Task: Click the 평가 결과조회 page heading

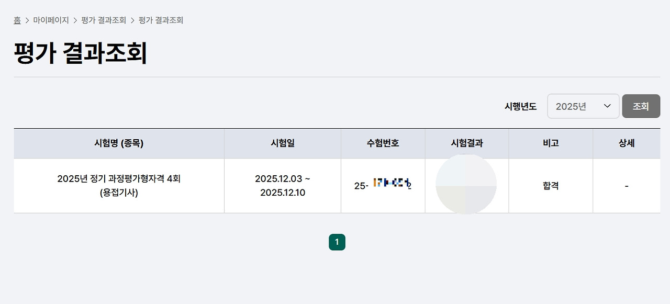Action: pos(80,53)
